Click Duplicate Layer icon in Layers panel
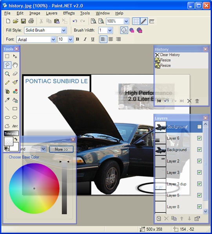 174,219
